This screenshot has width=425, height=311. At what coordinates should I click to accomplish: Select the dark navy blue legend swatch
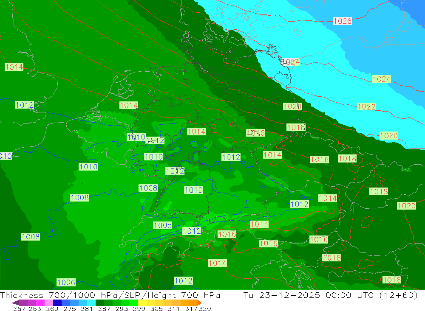point(57,303)
